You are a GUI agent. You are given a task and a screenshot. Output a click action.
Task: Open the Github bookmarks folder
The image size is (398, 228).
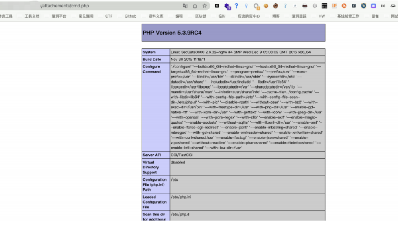click(x=130, y=16)
